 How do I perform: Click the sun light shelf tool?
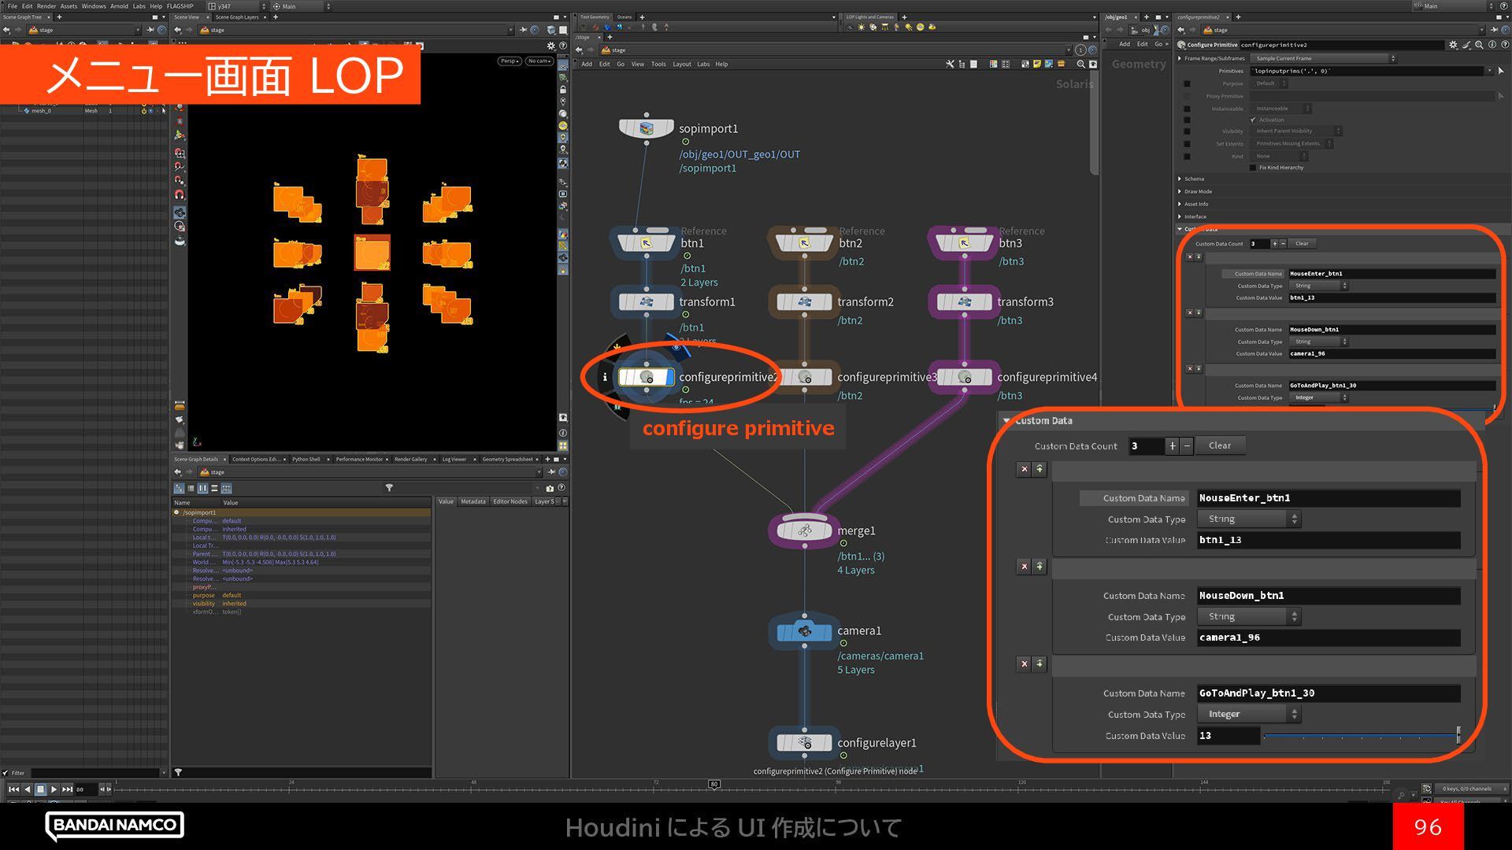click(x=861, y=28)
